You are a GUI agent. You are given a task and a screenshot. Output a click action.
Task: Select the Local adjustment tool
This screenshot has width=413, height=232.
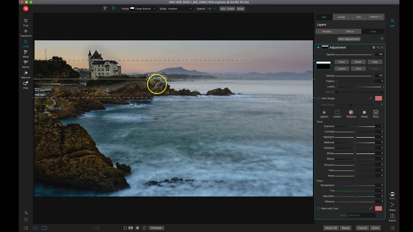25,43
